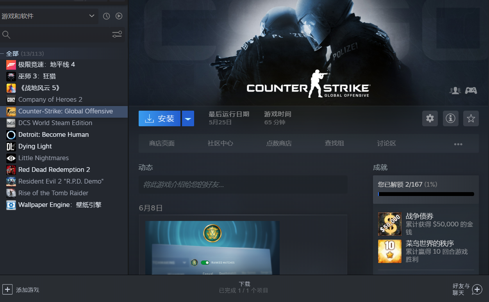
Task: Open the 游戏和软件 category dropdown
Action: (x=48, y=16)
